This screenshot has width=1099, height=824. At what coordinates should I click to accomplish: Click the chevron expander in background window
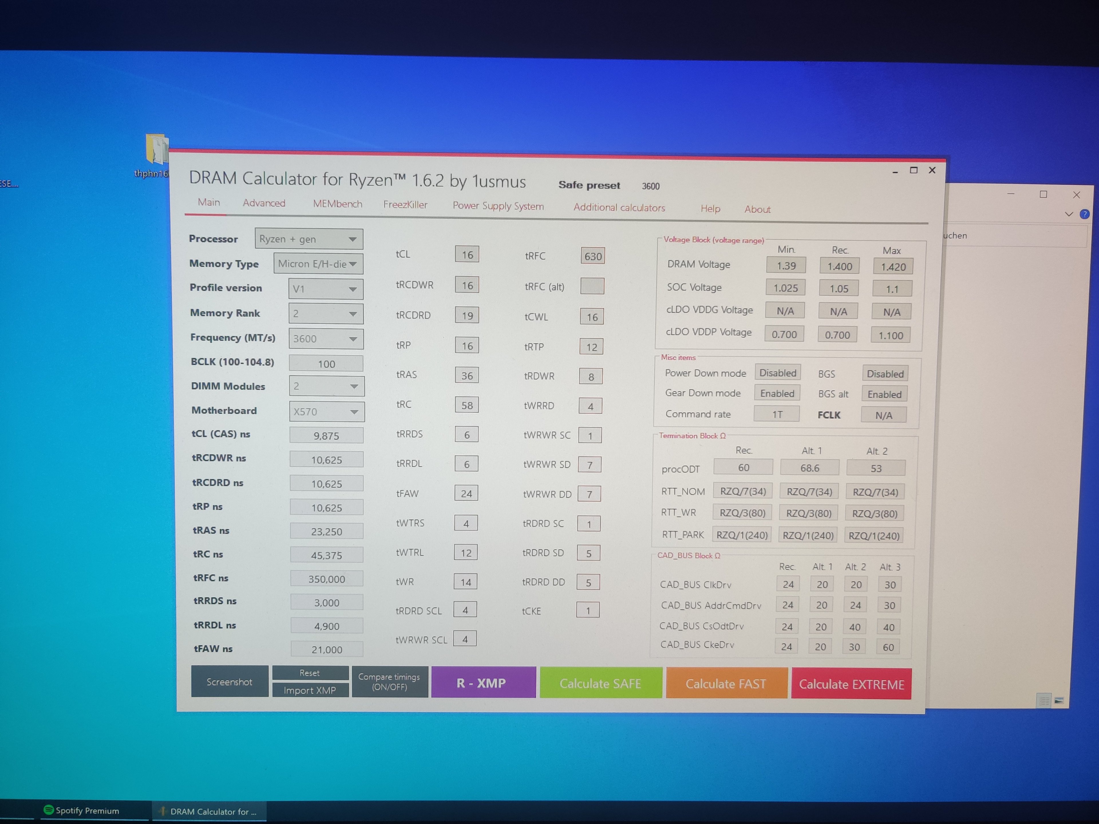(x=1069, y=214)
